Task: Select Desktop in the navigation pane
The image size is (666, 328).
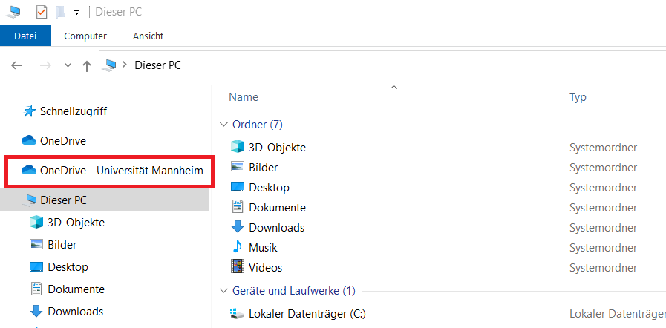Action: tap(68, 267)
